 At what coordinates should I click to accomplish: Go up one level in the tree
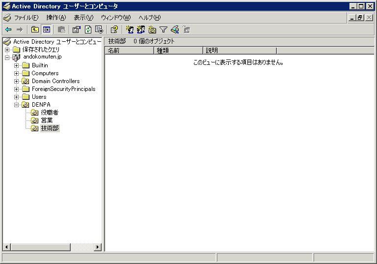35,29
